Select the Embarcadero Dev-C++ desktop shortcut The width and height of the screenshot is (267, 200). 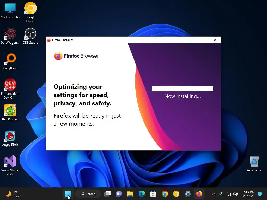tap(10, 89)
